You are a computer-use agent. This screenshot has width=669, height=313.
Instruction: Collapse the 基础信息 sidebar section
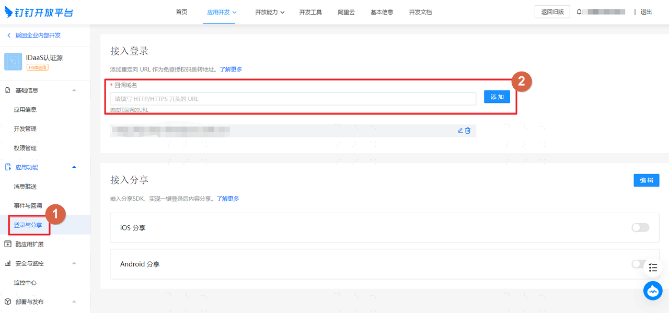coord(74,90)
